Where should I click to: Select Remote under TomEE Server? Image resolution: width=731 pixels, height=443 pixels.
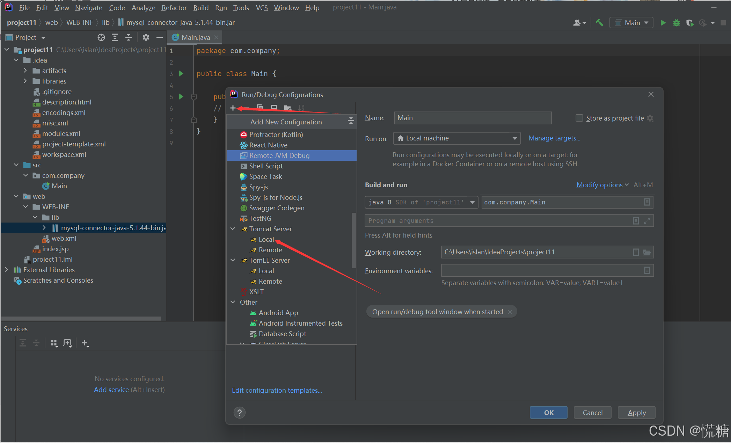(270, 281)
